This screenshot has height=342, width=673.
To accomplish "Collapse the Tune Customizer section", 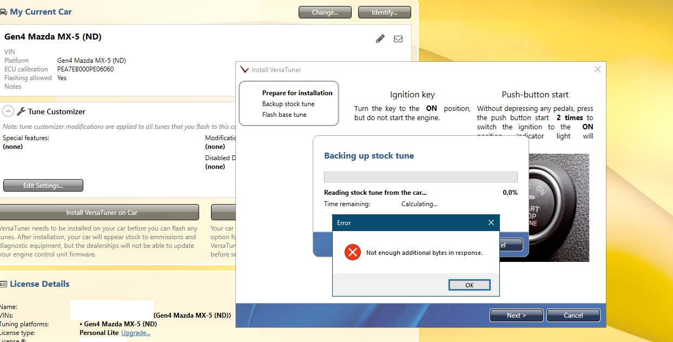I will (x=8, y=111).
